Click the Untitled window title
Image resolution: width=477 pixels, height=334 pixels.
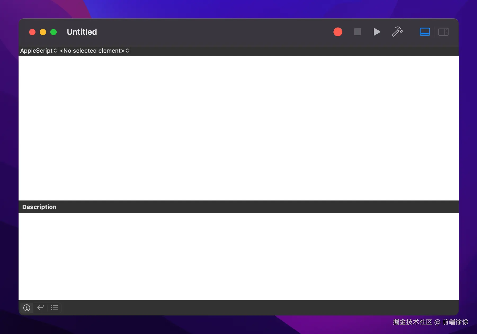pyautogui.click(x=82, y=32)
